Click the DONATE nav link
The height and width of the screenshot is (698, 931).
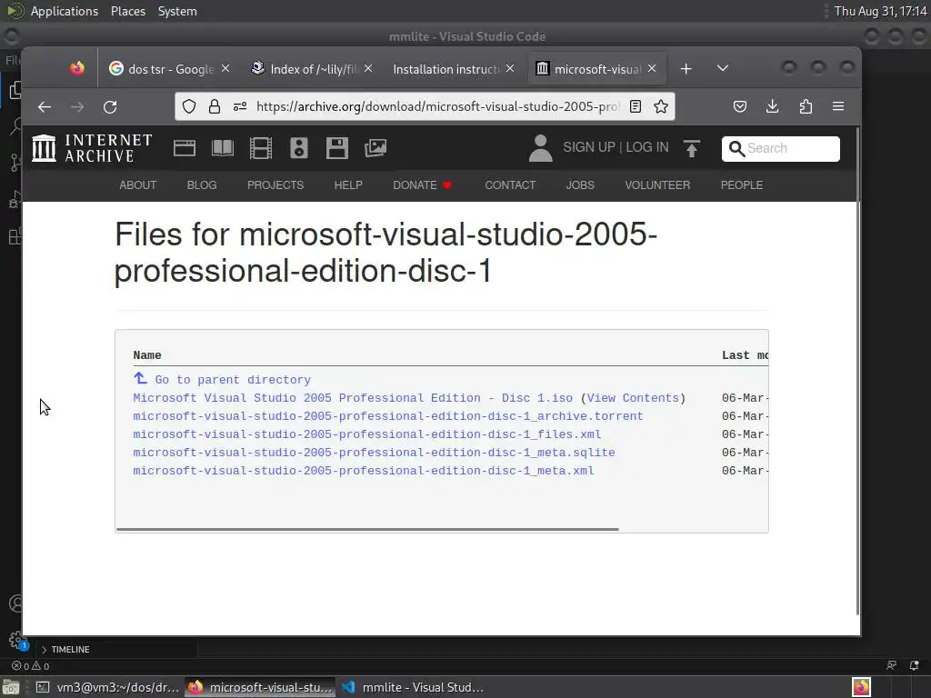(422, 185)
